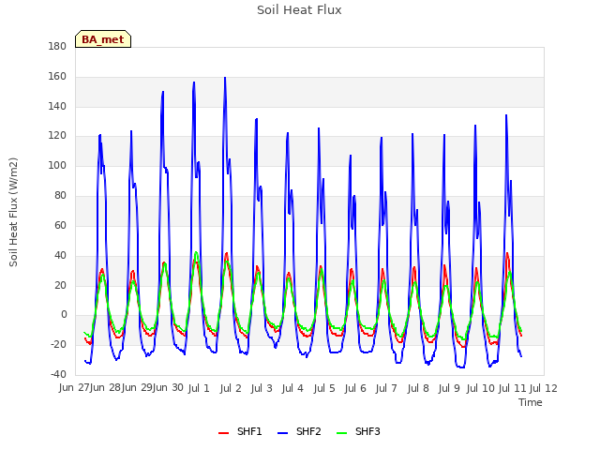
Task: Click the Jul 12 x-axis tick label
Action: [544, 388]
